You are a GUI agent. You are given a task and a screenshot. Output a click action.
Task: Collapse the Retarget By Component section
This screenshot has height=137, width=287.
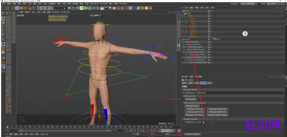coord(184,103)
